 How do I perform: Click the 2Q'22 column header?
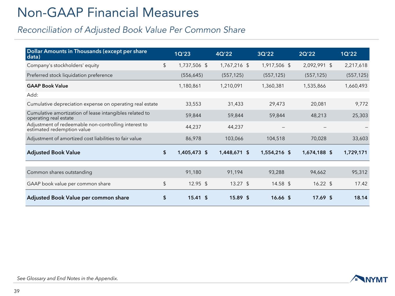[307, 54]
